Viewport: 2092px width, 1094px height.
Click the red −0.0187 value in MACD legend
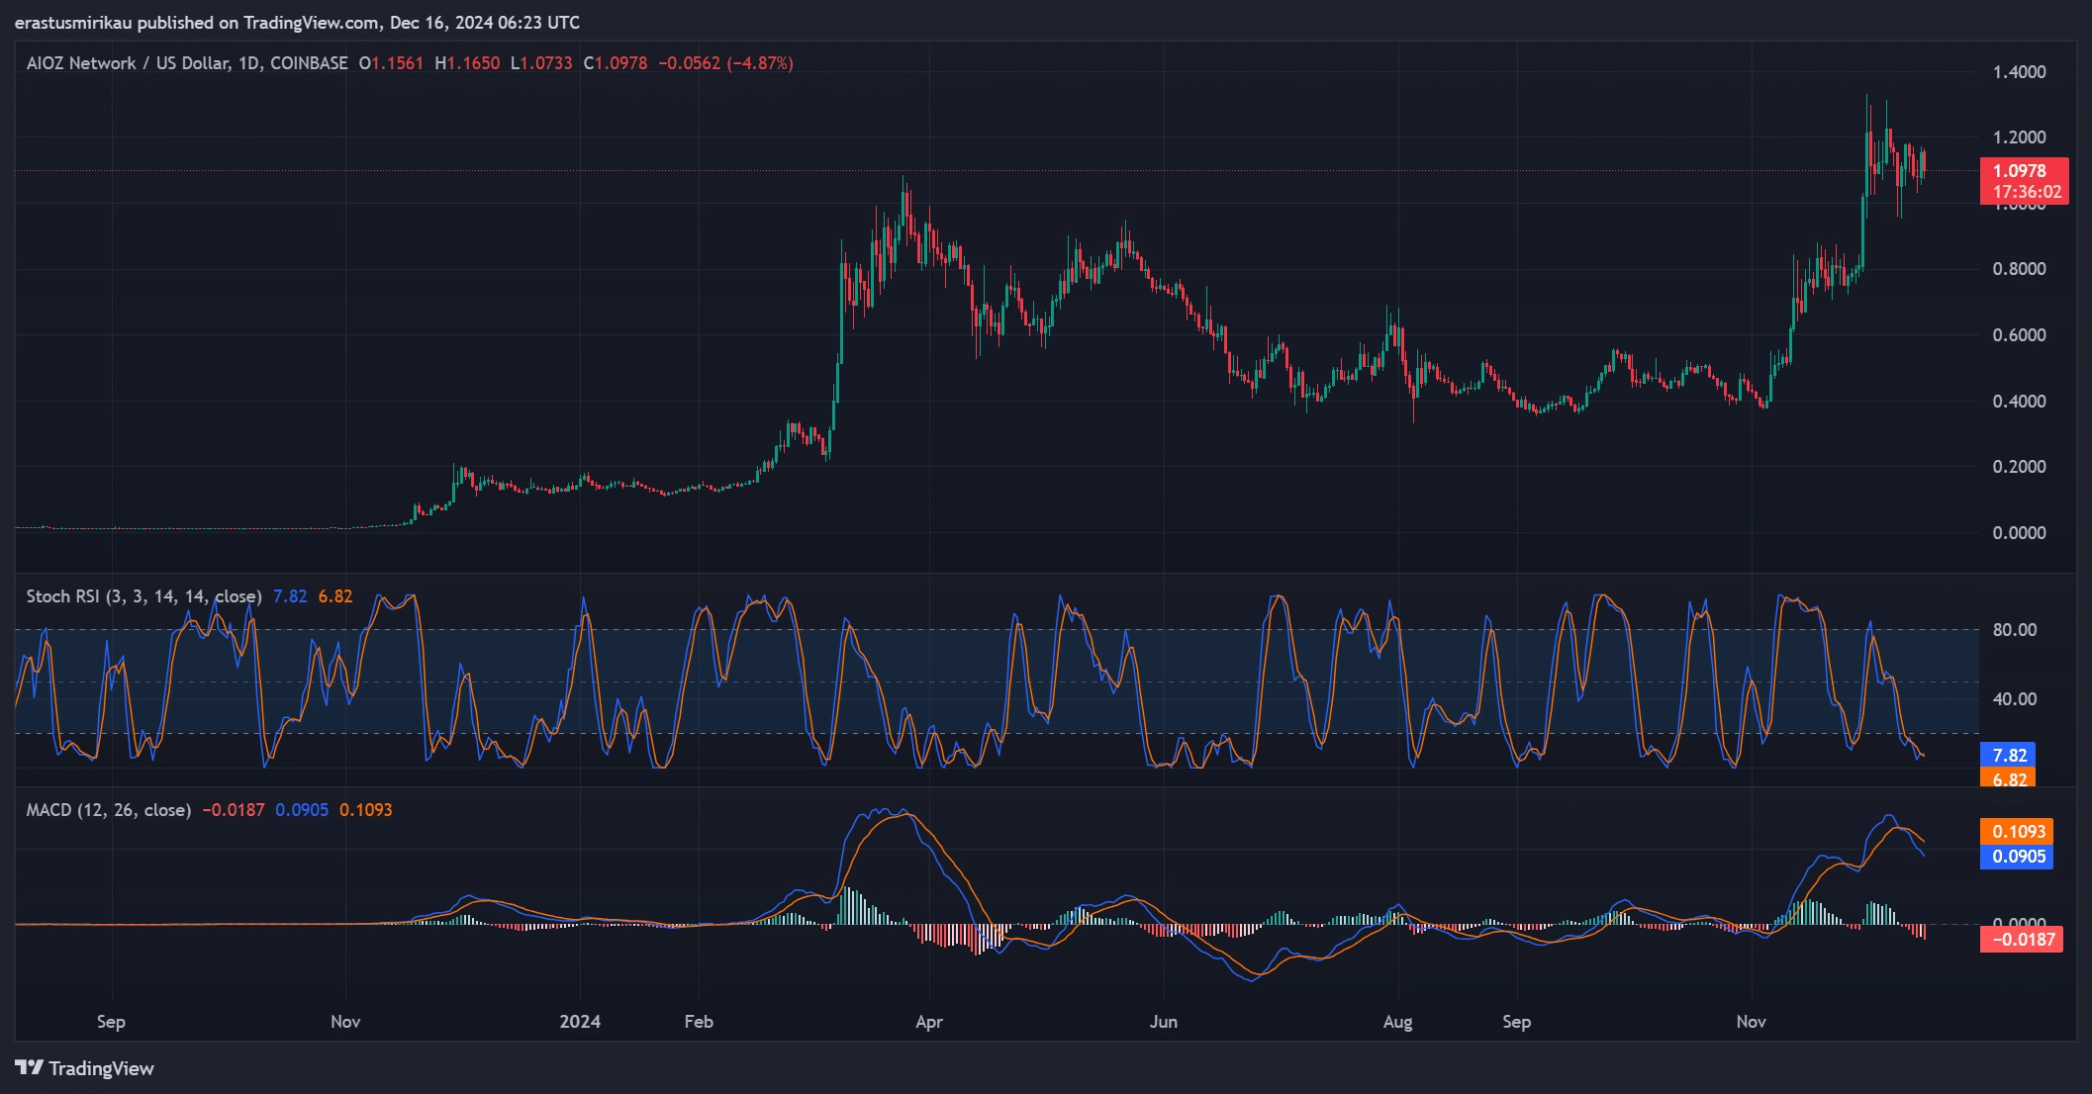[x=234, y=810]
